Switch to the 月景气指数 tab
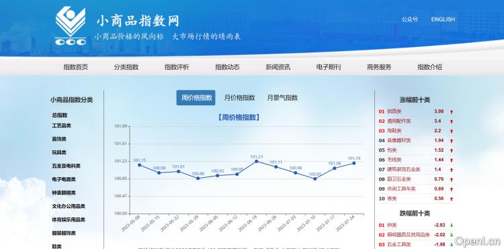Screen dimensions: 504x249 click(282, 97)
